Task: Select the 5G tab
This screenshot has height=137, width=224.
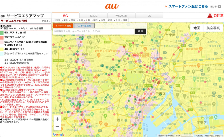Action: 66,16
